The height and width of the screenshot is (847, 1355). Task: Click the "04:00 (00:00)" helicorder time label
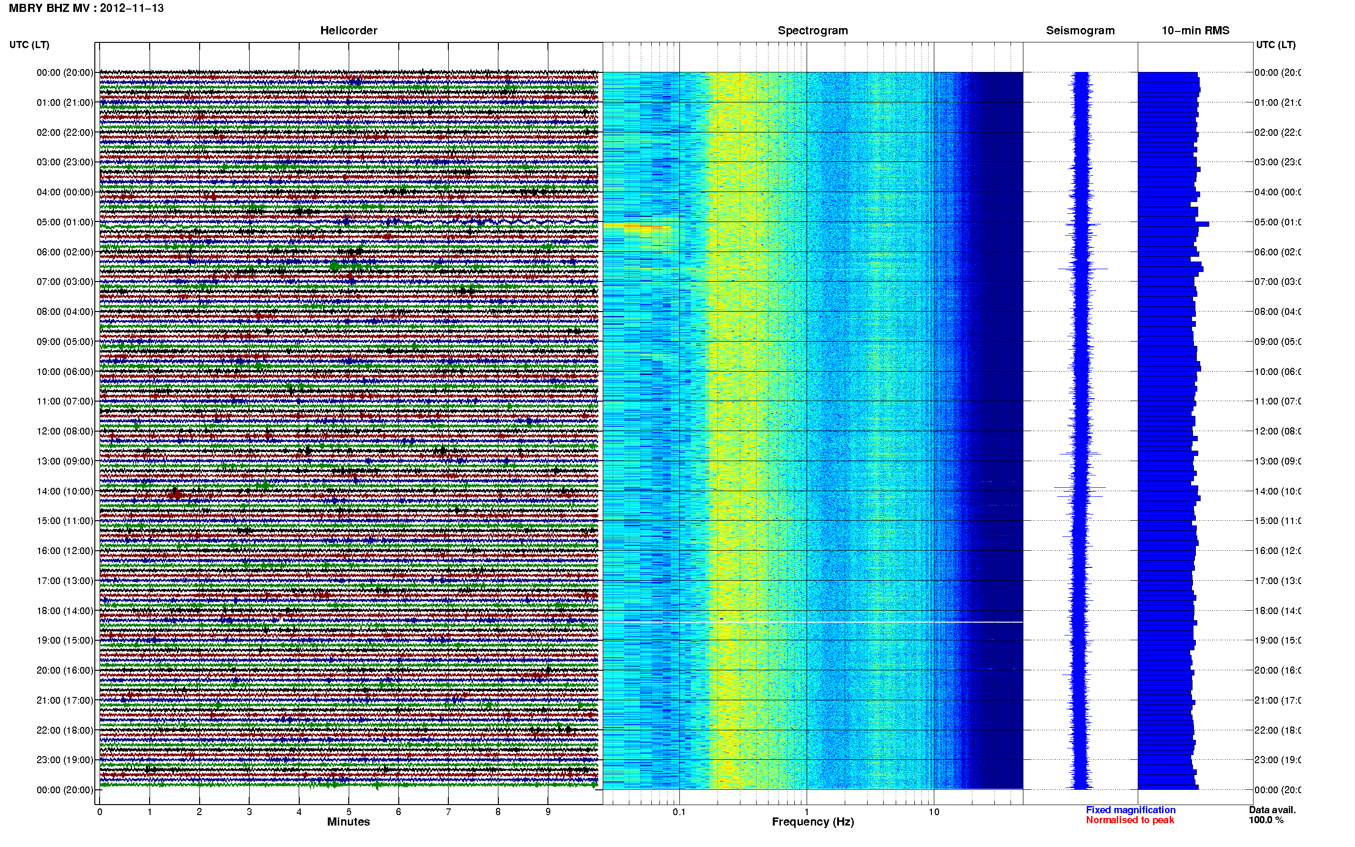65,192
